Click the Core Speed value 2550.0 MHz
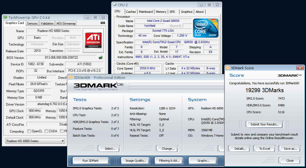Viewport: 306px width, 168px height. tap(148, 68)
